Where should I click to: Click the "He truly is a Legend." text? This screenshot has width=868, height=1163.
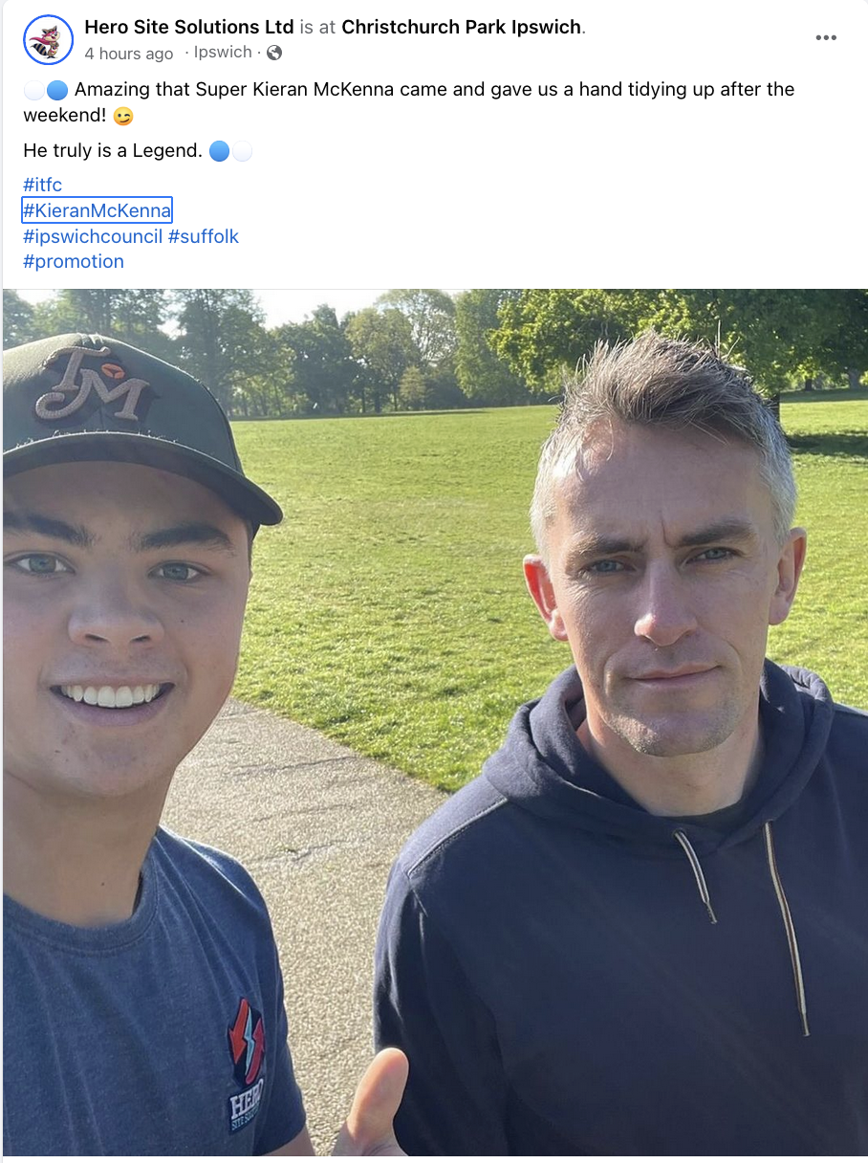pos(113,151)
